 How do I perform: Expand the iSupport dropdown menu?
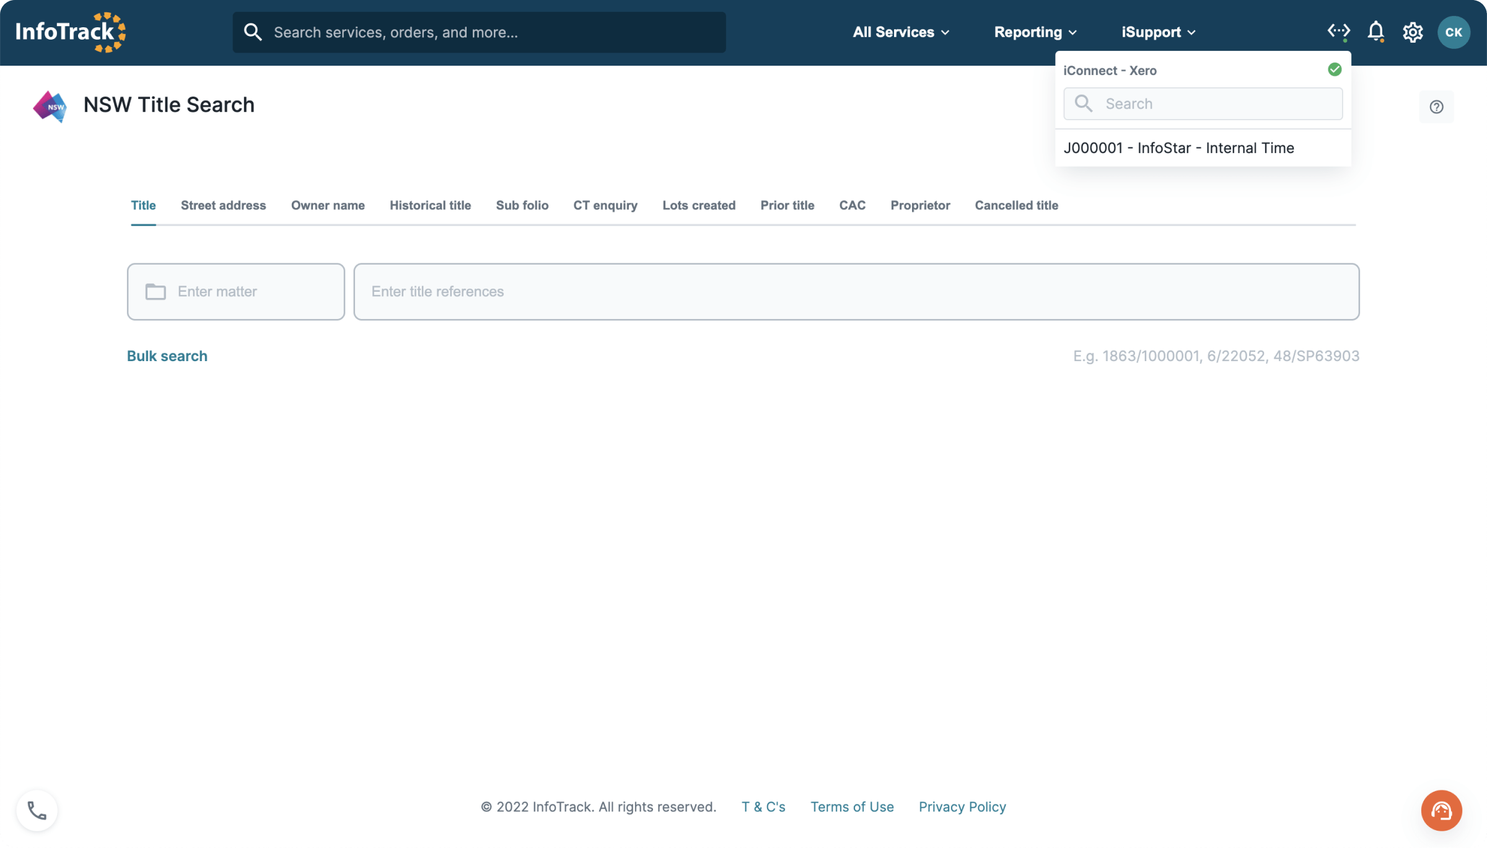pyautogui.click(x=1158, y=32)
